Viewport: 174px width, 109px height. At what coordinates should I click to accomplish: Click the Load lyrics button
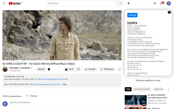[132, 15]
